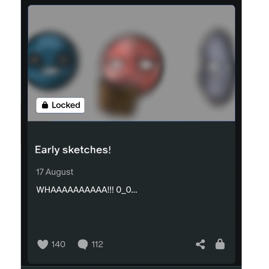Image resolution: width=269 pixels, height=269 pixels.
Task: Click the blurred blue face in the preview
Action: [x=52, y=60]
